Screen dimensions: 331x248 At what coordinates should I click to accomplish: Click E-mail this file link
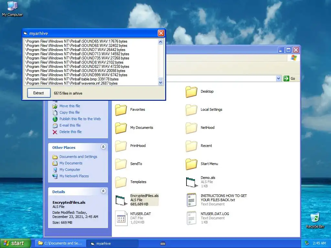[x=70, y=125]
